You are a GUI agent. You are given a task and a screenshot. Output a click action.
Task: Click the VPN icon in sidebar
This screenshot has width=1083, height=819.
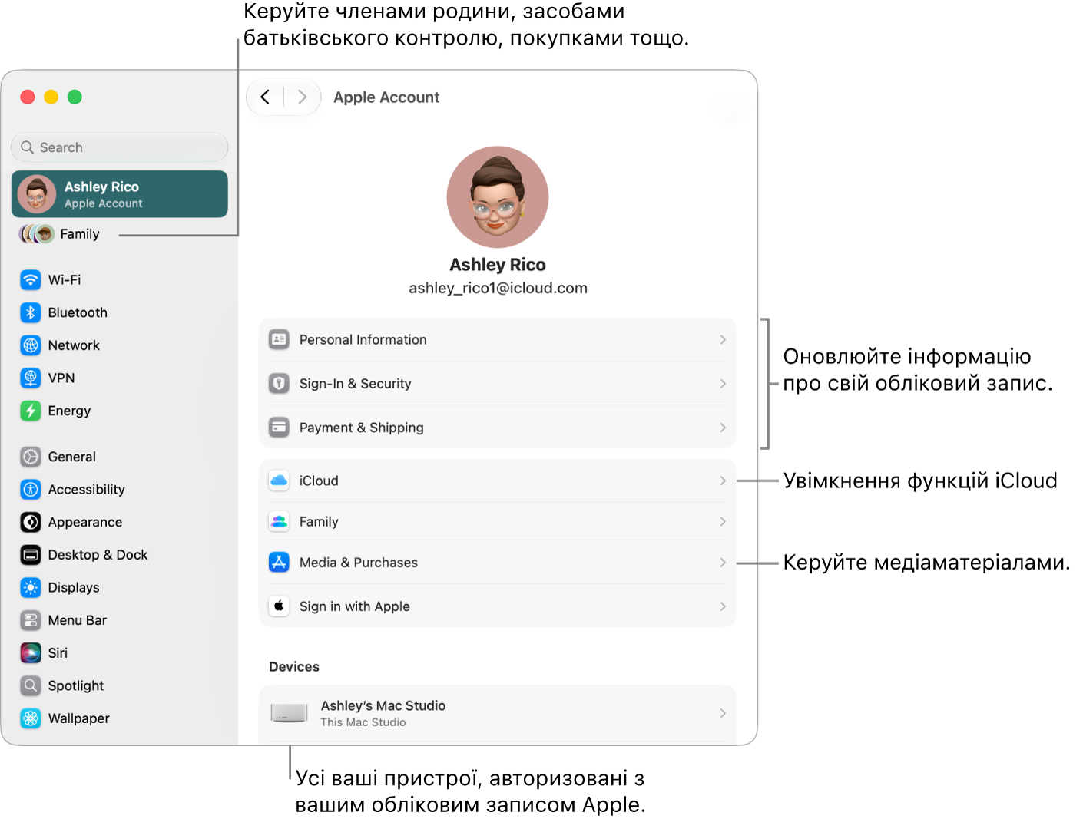[31, 378]
